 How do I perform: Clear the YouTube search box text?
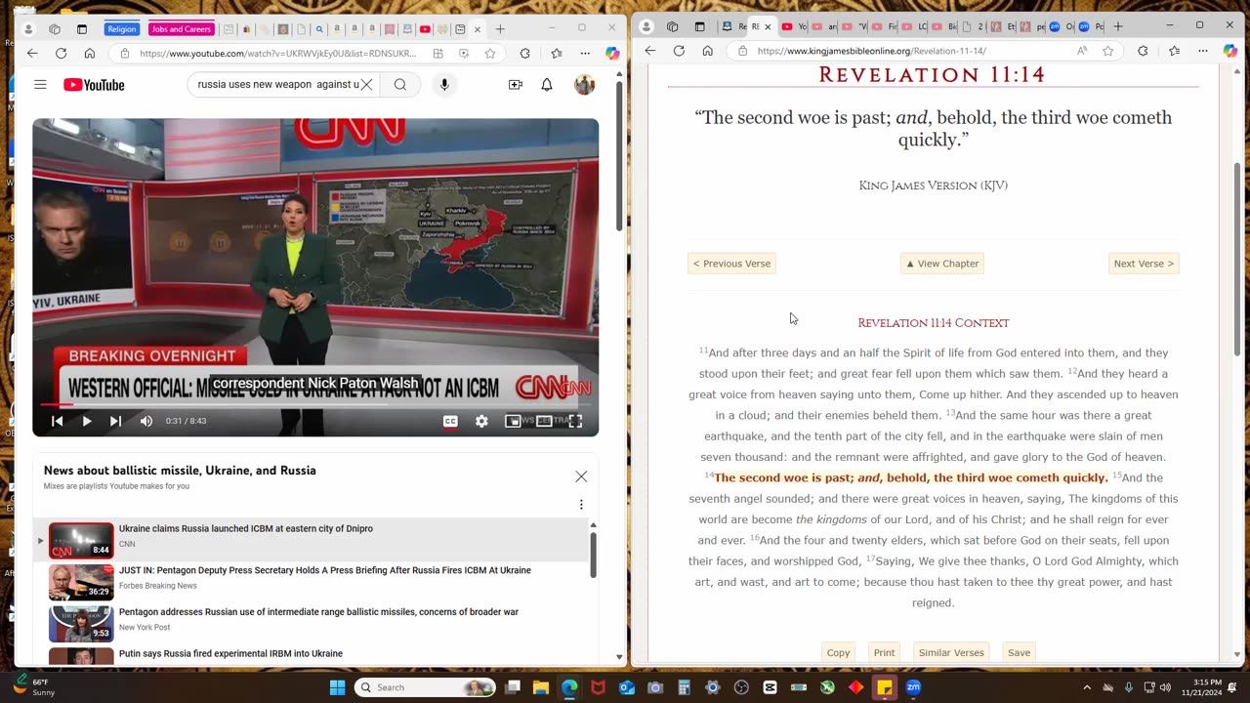pyautogui.click(x=366, y=85)
